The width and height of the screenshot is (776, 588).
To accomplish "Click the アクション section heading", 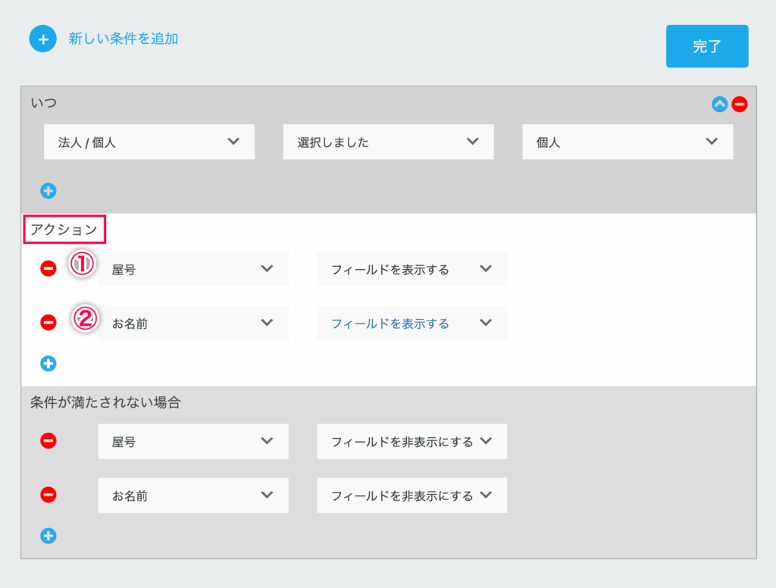I will [x=64, y=229].
